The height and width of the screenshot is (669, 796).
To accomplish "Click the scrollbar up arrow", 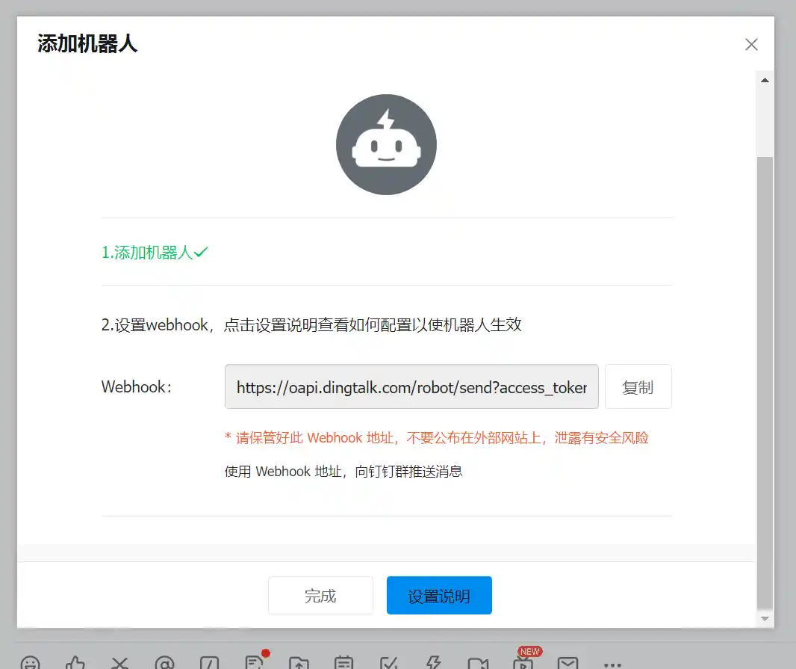I will point(765,80).
